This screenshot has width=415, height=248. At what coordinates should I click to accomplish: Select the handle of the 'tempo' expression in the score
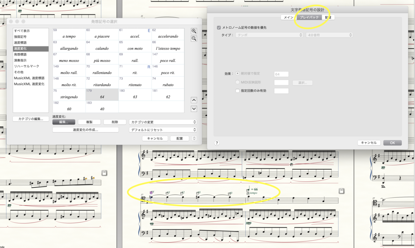(x=248, y=194)
